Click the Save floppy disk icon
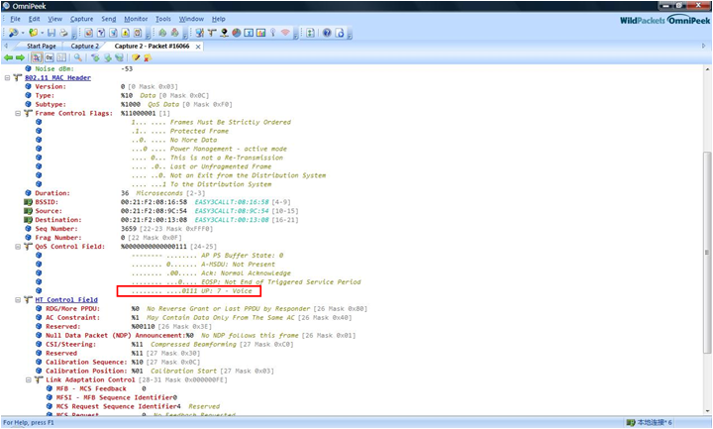The width and height of the screenshot is (713, 429). [51, 33]
